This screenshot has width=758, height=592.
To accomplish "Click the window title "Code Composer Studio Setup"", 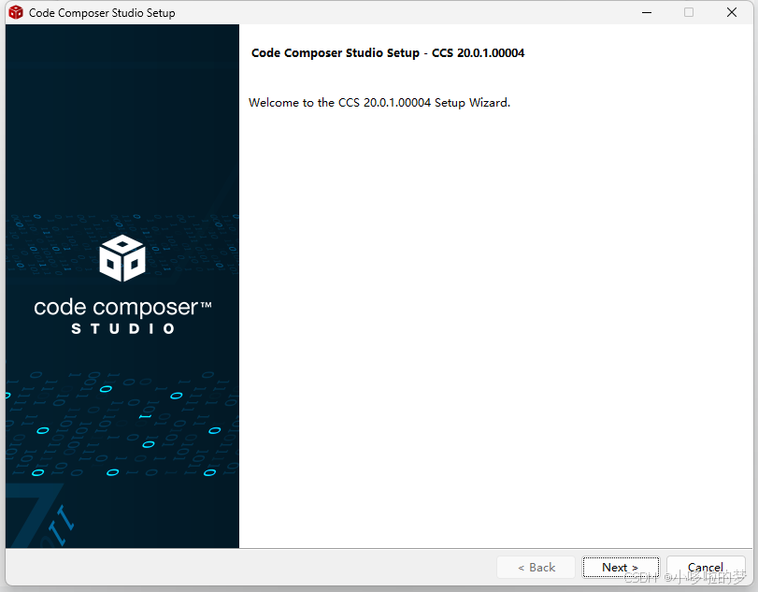I will tap(102, 13).
